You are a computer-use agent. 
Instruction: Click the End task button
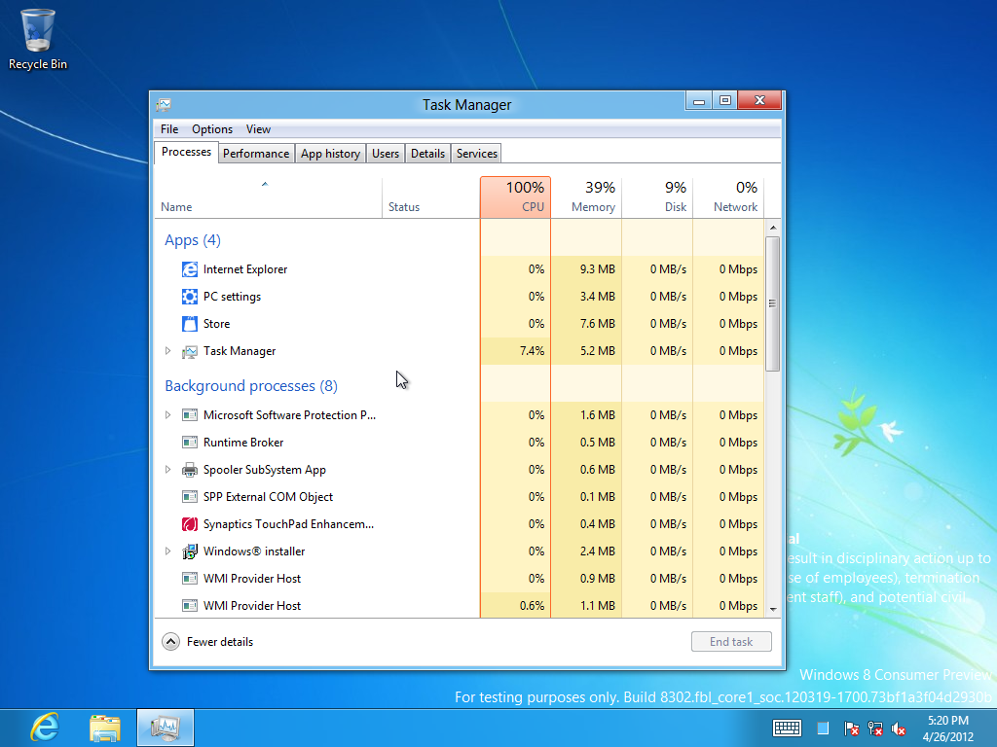click(731, 642)
